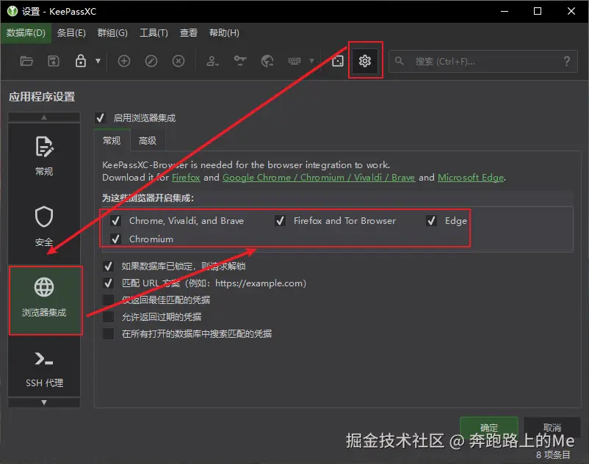Viewport: 589px width, 464px height.
Task: Minimize the KeePassXC window
Action: point(505,11)
